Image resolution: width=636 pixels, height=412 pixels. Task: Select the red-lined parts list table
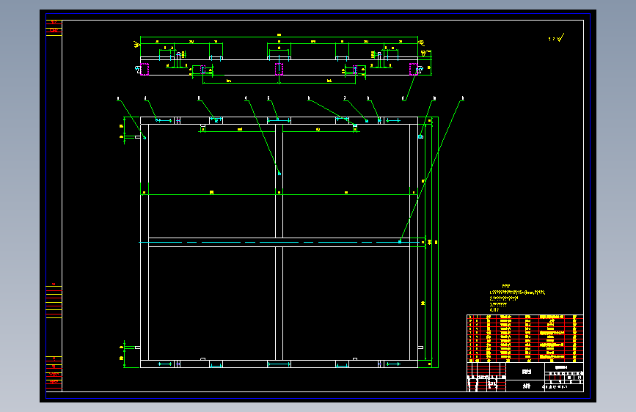(524, 338)
